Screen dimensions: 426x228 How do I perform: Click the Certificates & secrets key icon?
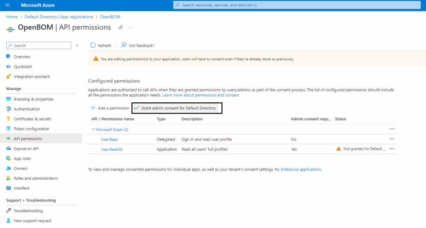coord(8,119)
